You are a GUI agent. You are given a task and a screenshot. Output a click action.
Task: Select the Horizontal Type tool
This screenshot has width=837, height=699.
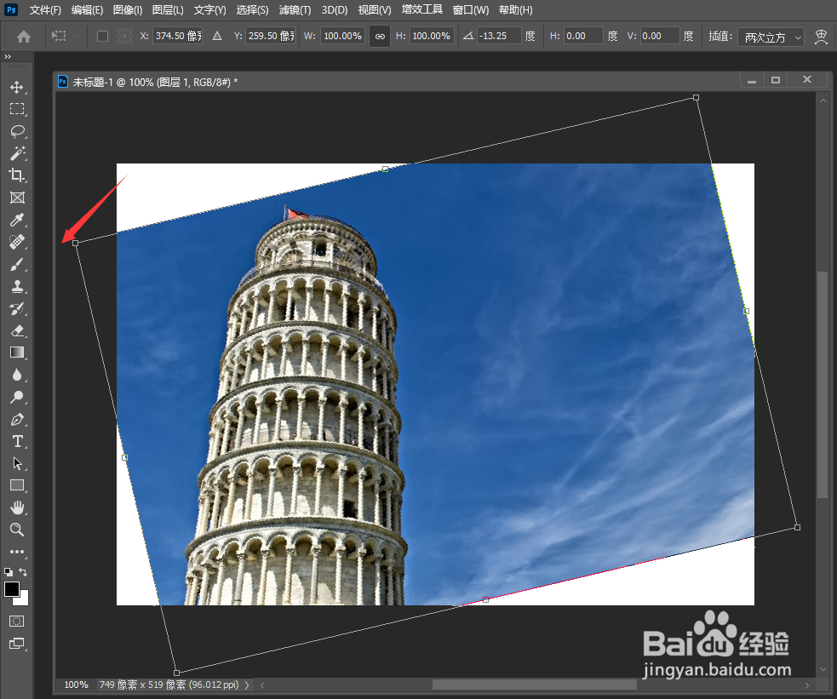[x=17, y=441]
